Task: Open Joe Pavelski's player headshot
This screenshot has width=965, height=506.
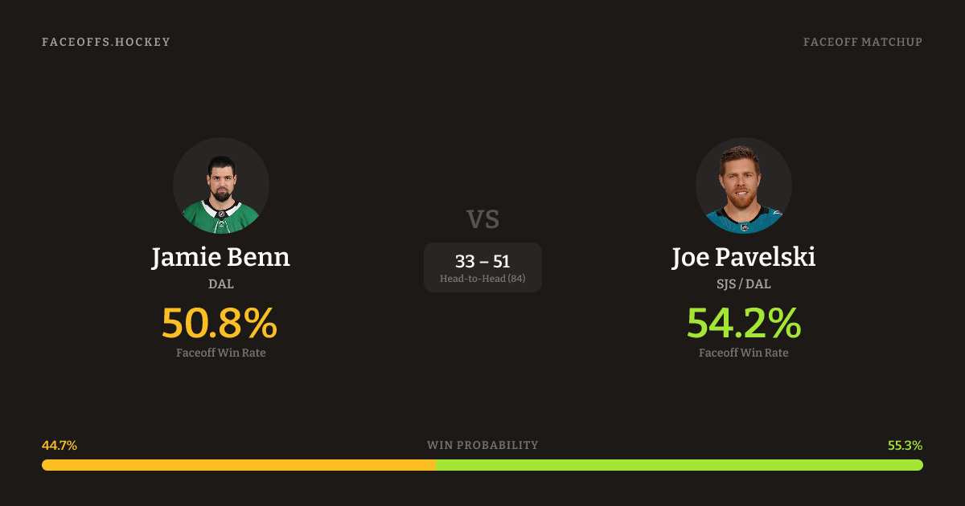Action: tap(744, 186)
